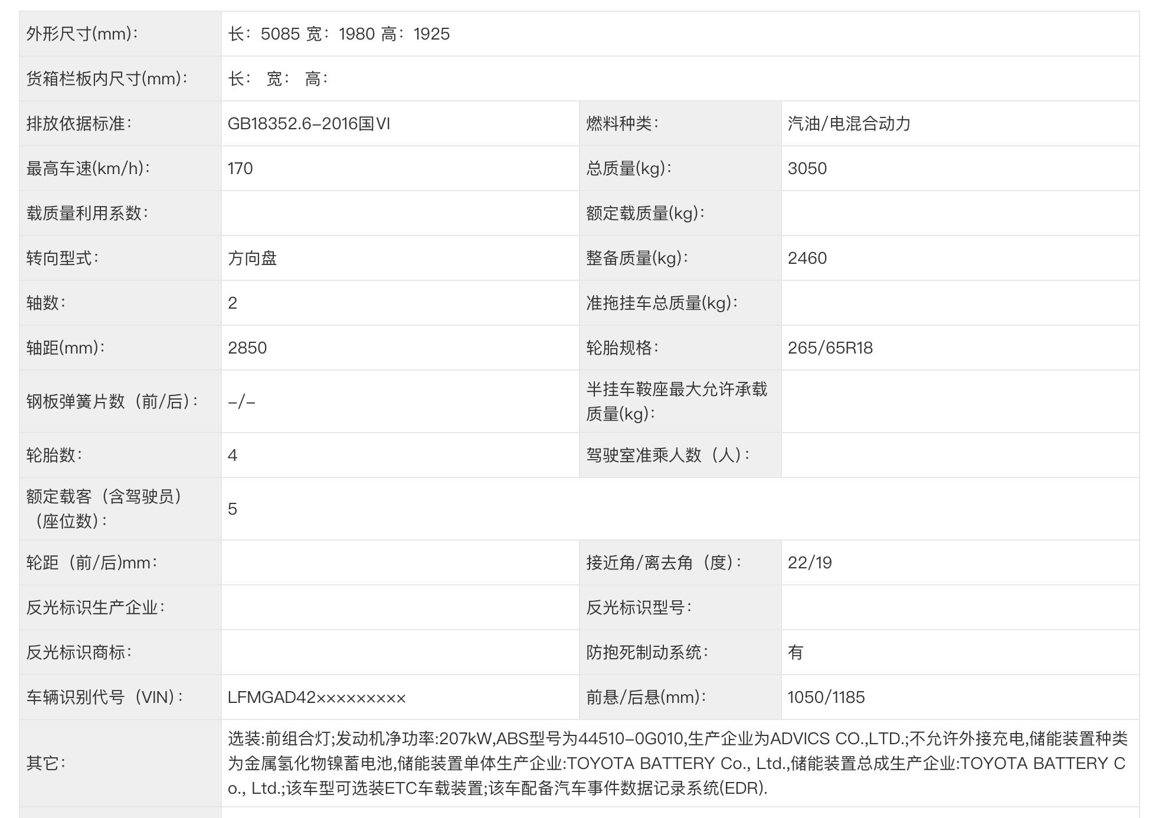The width and height of the screenshot is (1152, 818).
Task: Click the 额定载质量(kg) label
Action: click(646, 213)
